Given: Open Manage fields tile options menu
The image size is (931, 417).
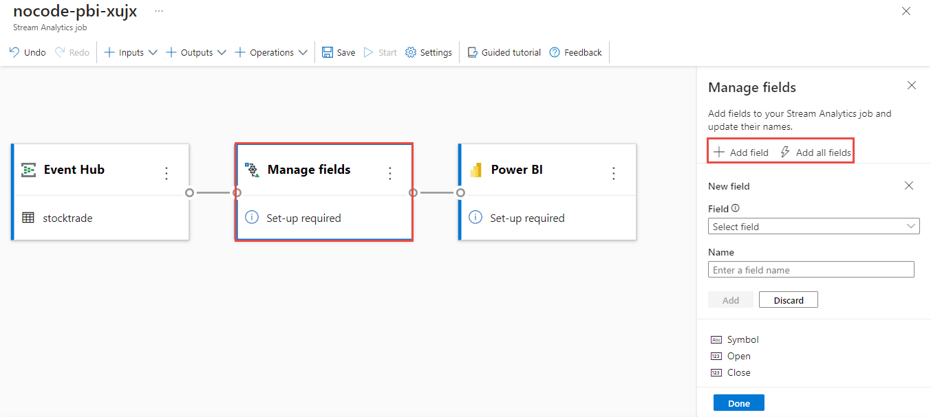Looking at the screenshot, I should click(390, 173).
